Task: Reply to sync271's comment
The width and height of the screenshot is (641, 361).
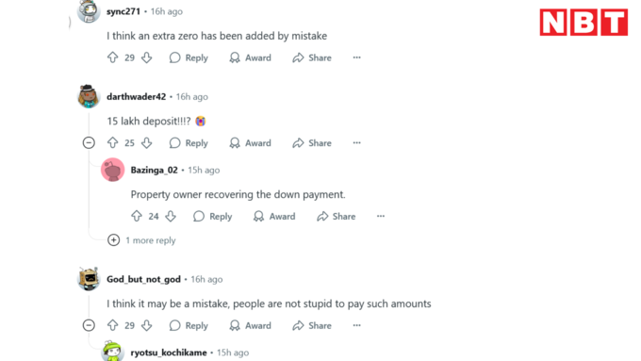Action: [189, 57]
